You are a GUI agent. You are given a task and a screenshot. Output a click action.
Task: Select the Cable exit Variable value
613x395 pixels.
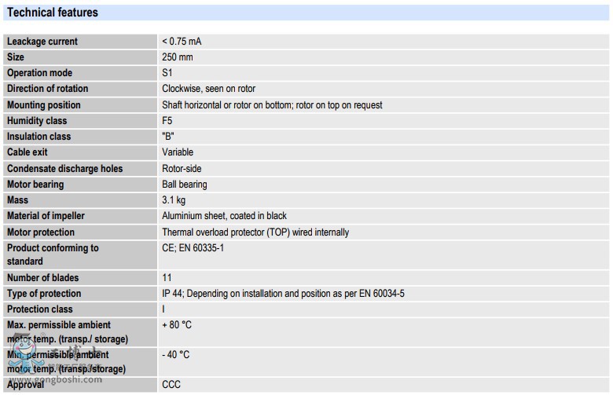(x=178, y=152)
